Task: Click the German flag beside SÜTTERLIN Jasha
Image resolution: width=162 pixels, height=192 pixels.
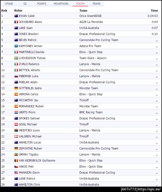Action: (16, 88)
